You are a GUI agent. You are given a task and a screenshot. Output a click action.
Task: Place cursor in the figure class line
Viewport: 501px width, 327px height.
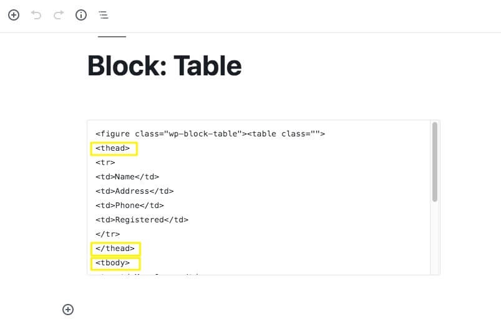pos(210,134)
